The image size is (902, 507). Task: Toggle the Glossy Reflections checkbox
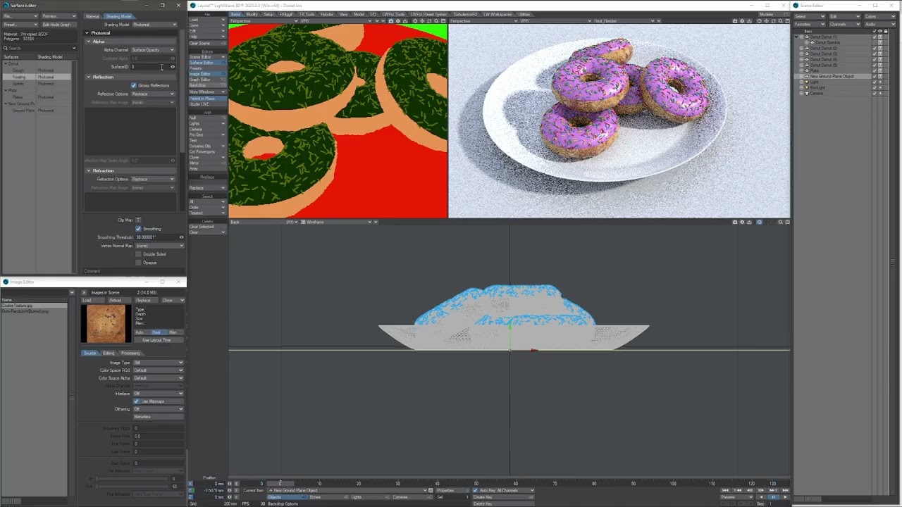pyautogui.click(x=134, y=85)
